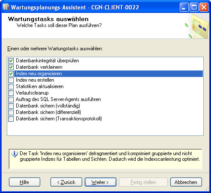Click the maintenance plan graphic in header
This screenshot has width=211, height=193.
[197, 26]
